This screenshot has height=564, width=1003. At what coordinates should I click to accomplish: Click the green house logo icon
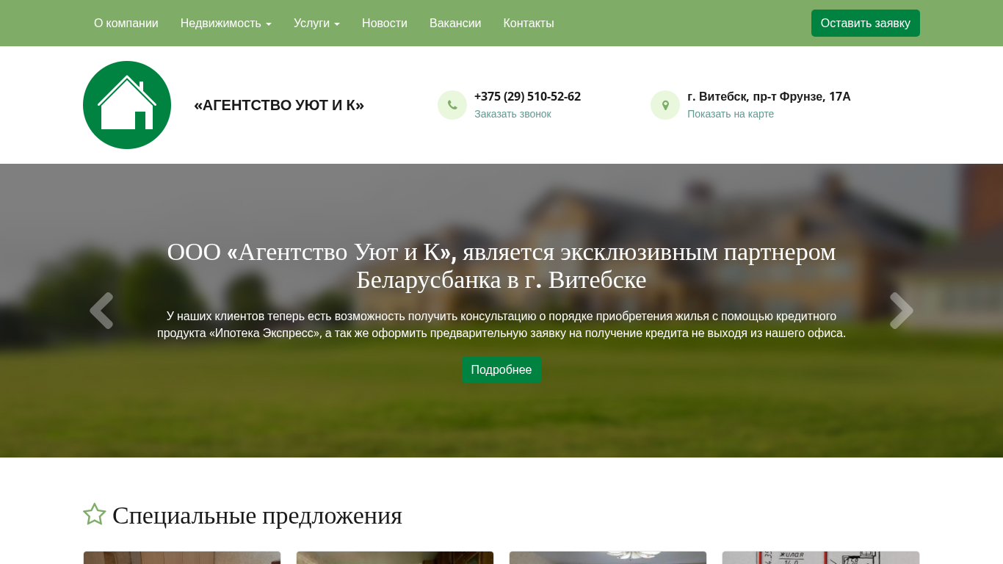127,105
